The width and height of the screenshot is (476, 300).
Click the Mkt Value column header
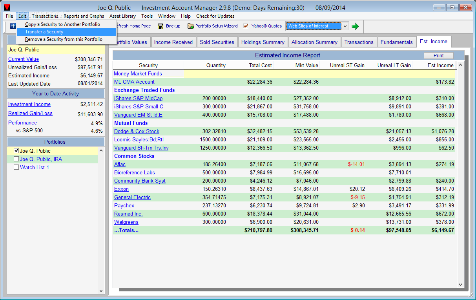coord(296,65)
